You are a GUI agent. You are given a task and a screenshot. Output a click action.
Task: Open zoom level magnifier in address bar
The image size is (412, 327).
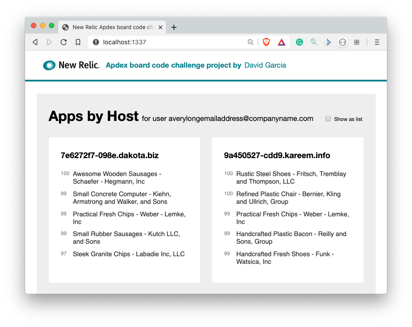(251, 42)
